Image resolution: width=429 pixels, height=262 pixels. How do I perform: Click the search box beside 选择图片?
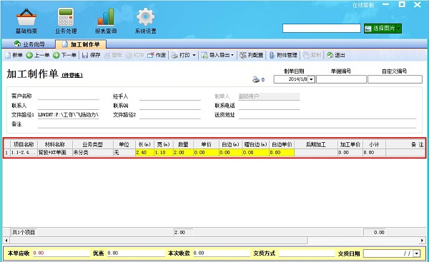322,28
